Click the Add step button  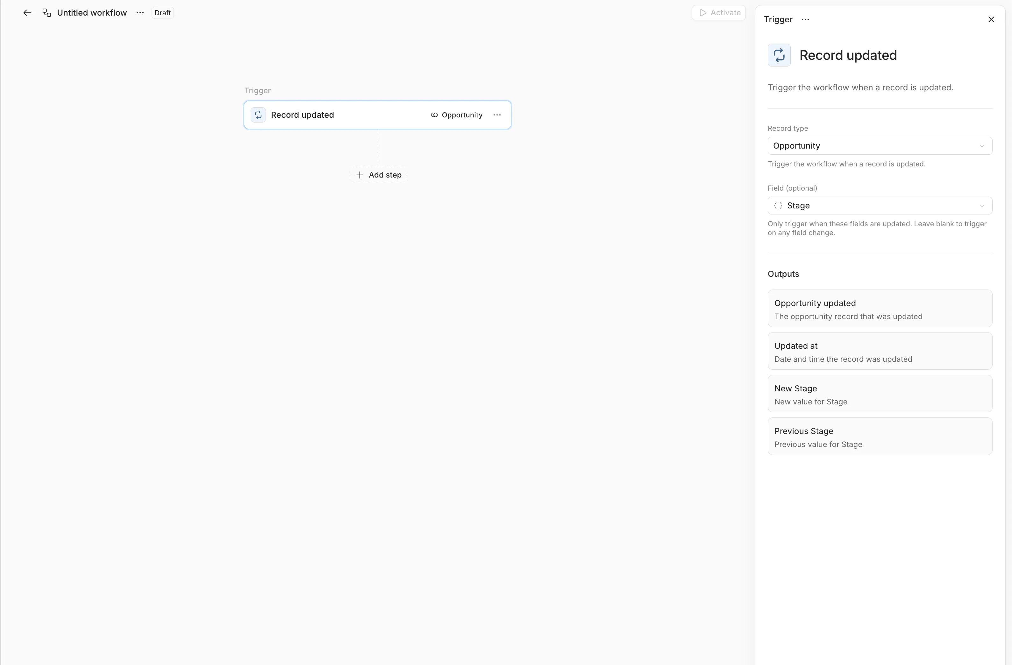[x=378, y=175]
